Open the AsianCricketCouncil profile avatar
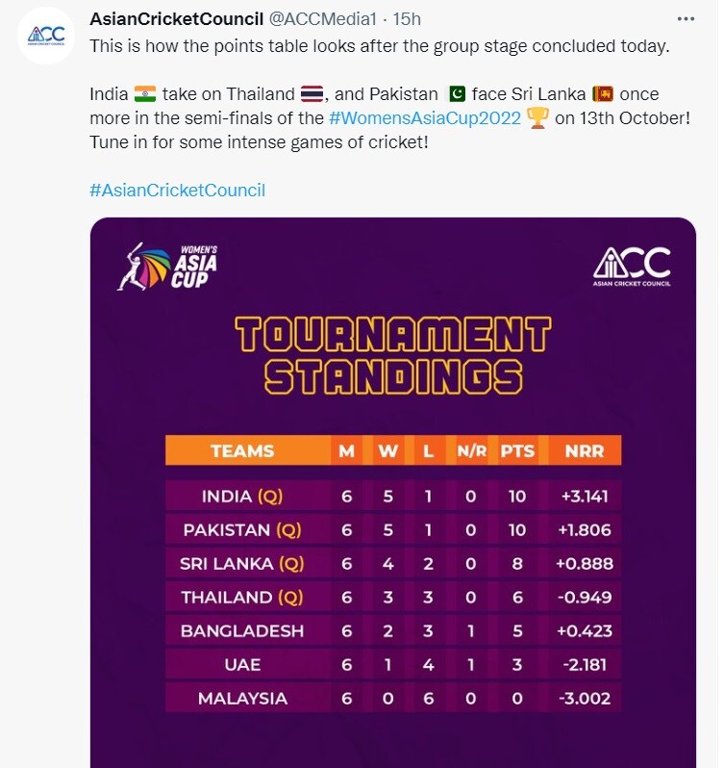This screenshot has width=724, height=768. [x=46, y=36]
